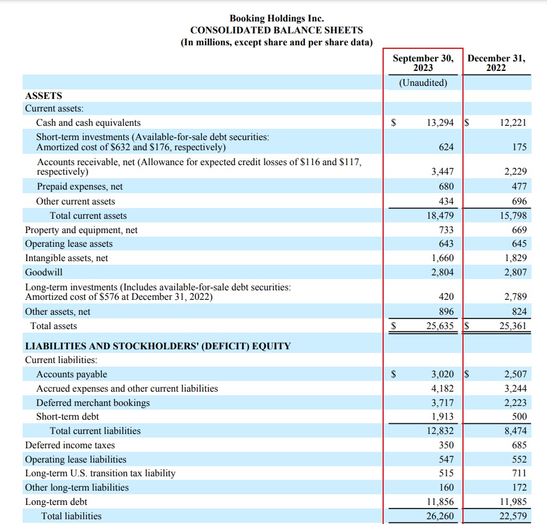Click the 'Operating lease liabilities' label

(x=76, y=460)
